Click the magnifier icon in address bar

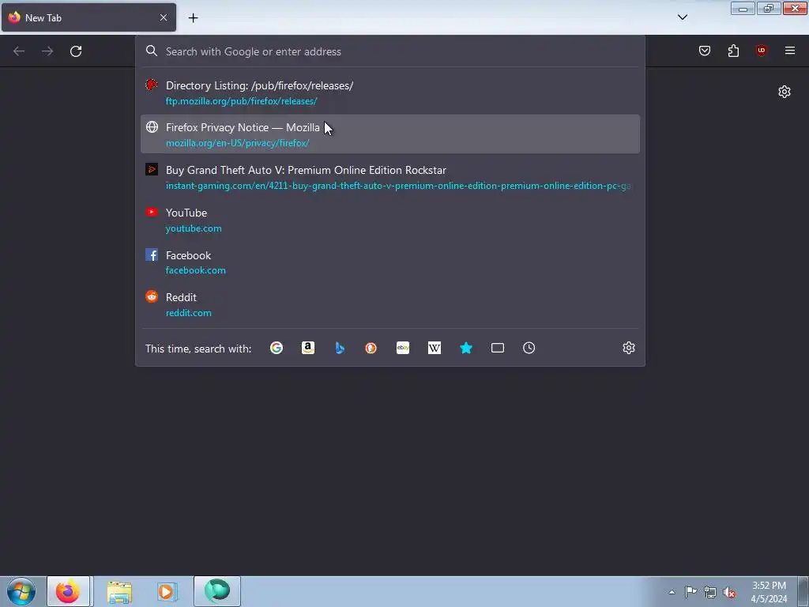click(151, 51)
